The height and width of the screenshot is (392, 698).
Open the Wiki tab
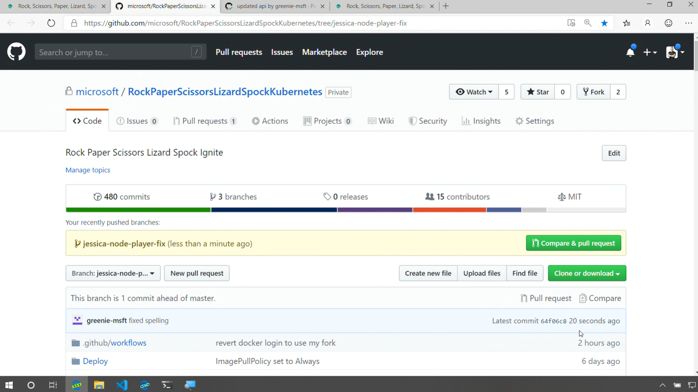pos(381,121)
